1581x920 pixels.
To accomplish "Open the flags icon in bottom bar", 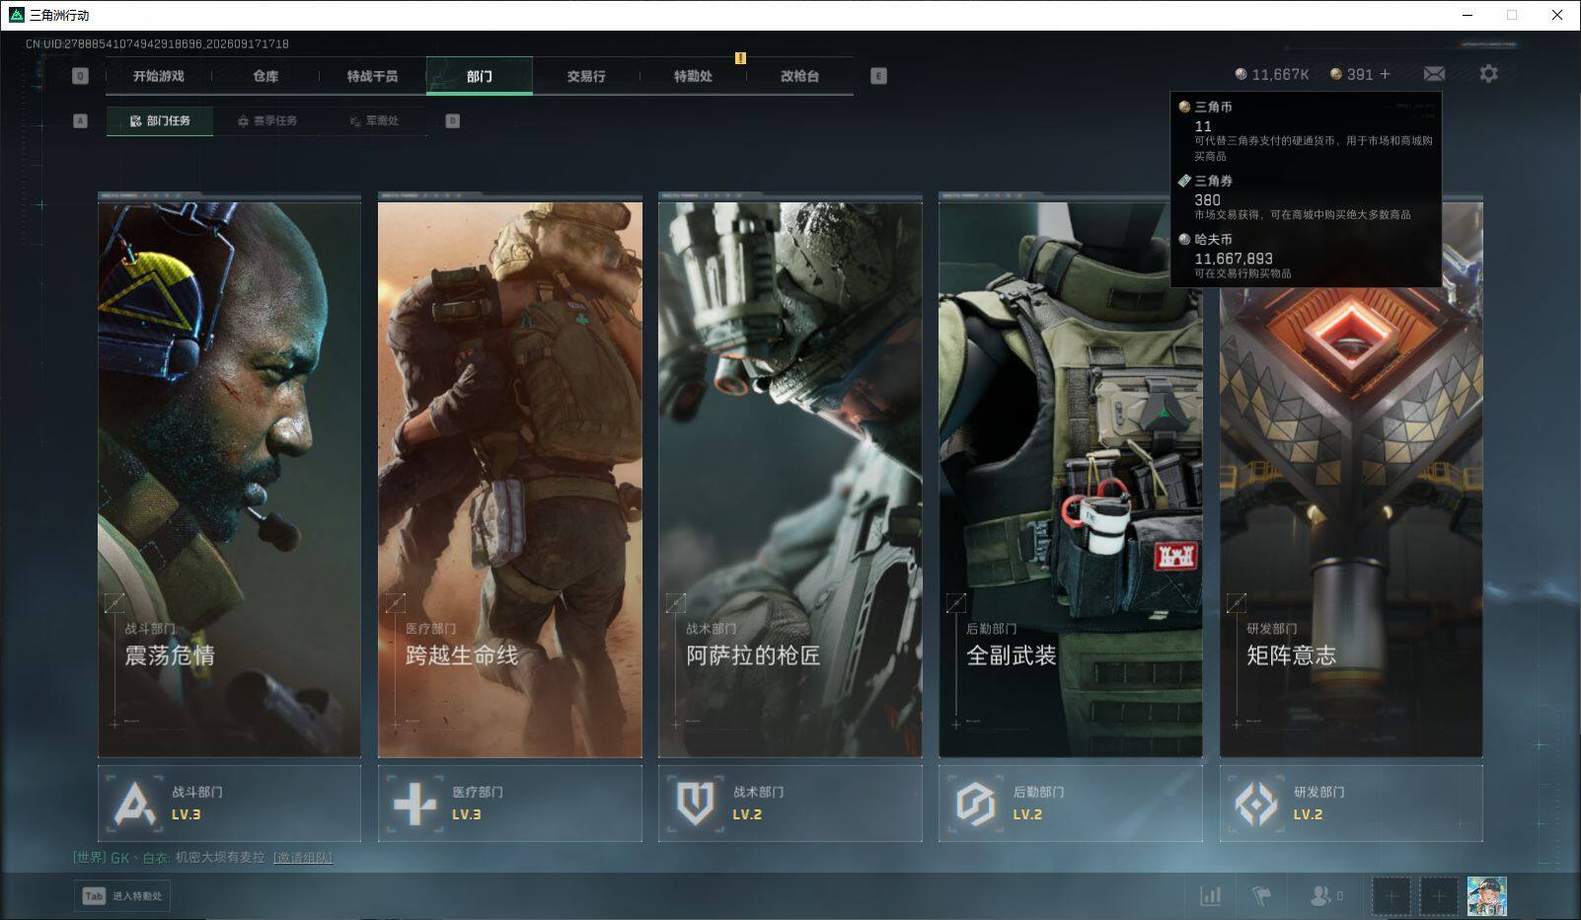I will [1261, 896].
